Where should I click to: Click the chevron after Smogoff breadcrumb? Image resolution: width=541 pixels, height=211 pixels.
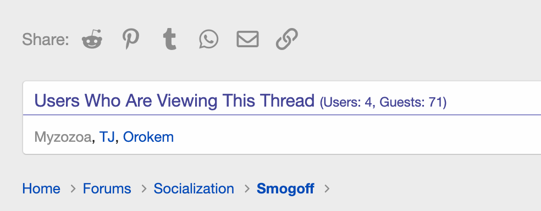[x=327, y=188]
